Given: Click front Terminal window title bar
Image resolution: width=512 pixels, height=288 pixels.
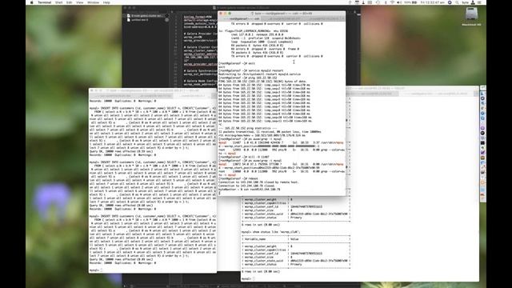Looking at the screenshot, I should click(x=282, y=14).
